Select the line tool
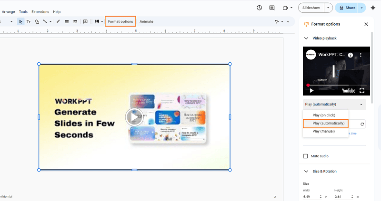The height and width of the screenshot is (201, 381). [45, 21]
